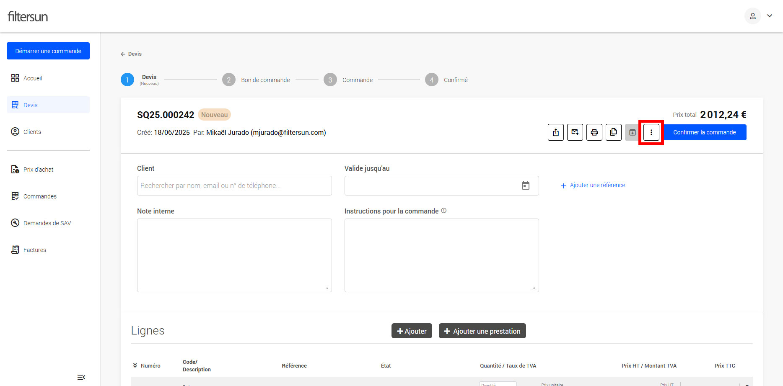Go back using Devis arrow link

(x=131, y=54)
